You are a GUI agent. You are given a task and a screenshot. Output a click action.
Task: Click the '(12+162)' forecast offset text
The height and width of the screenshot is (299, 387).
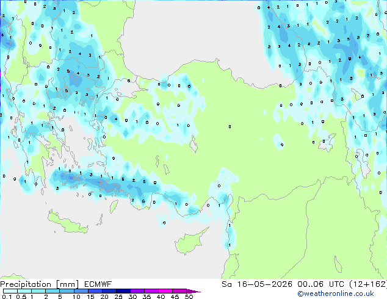click(x=368, y=284)
